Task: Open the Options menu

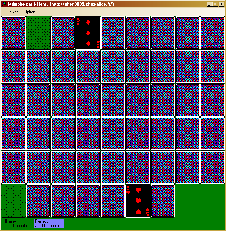Action: (x=30, y=12)
